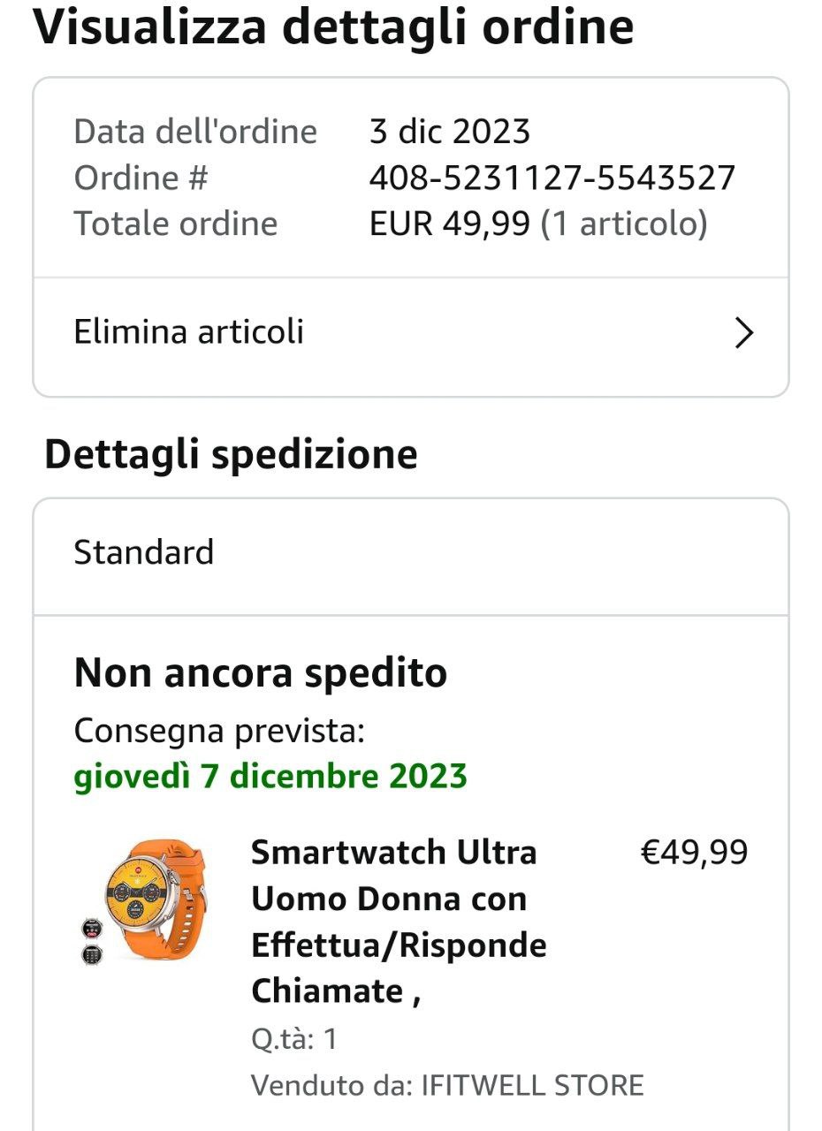The height and width of the screenshot is (1131, 822).
Task: Tap the (1 articolo) item count text
Action: tap(624, 224)
